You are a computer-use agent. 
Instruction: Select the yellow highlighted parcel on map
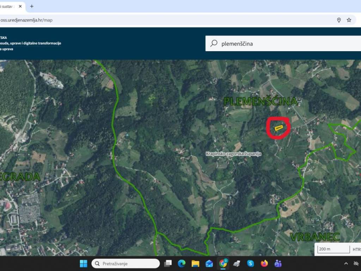[279, 128]
